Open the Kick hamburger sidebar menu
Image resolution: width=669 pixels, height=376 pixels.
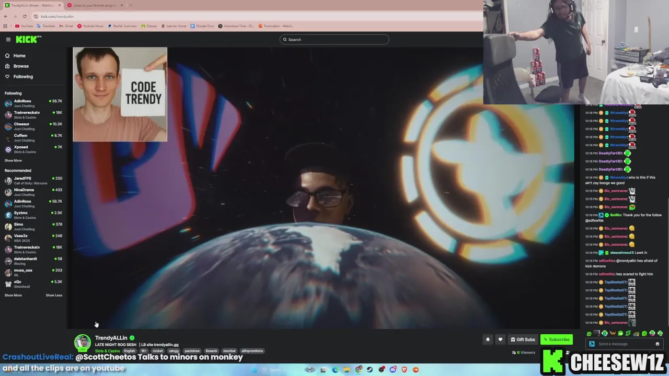pyautogui.click(x=8, y=39)
